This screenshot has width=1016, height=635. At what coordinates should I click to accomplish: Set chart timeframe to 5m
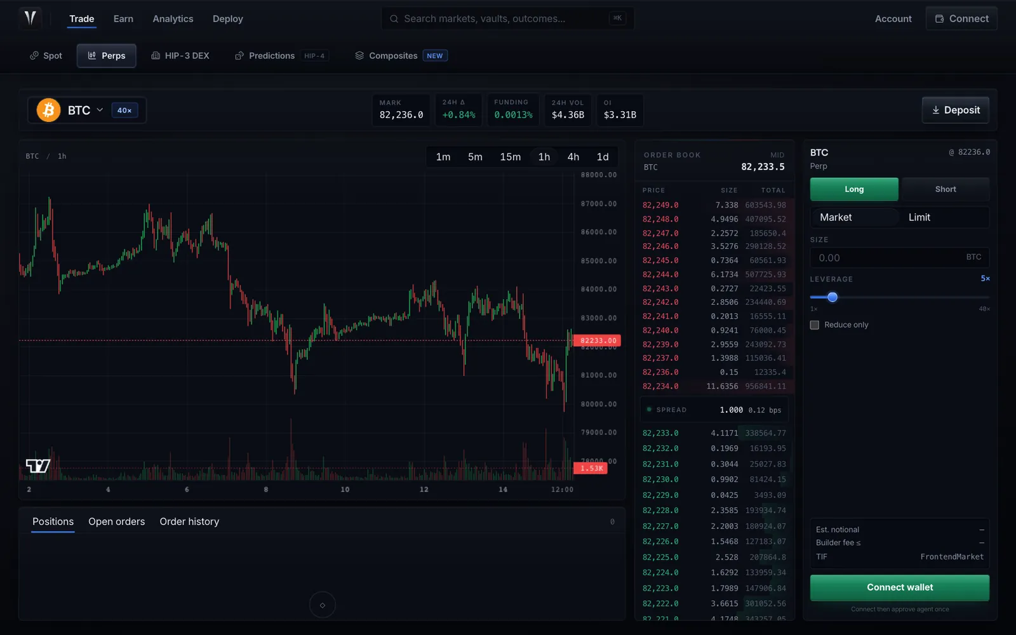[x=475, y=157]
